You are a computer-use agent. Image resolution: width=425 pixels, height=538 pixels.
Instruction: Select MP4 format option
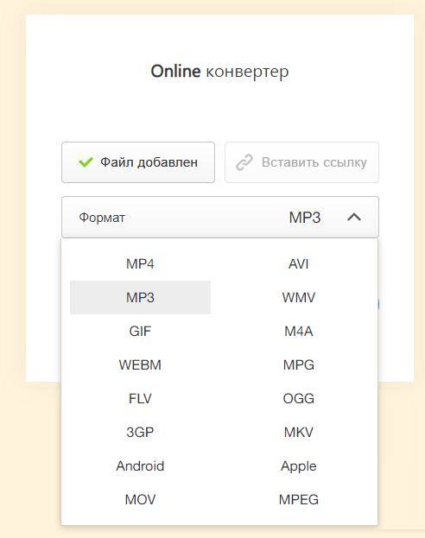tap(140, 264)
